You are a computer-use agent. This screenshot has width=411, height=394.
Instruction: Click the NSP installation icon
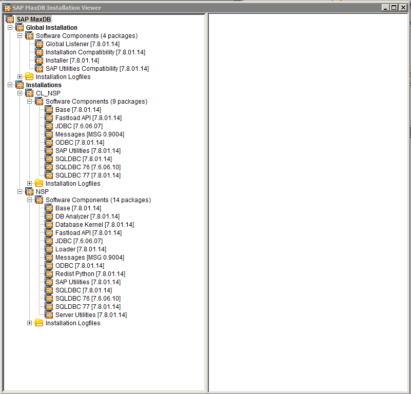coord(29,192)
